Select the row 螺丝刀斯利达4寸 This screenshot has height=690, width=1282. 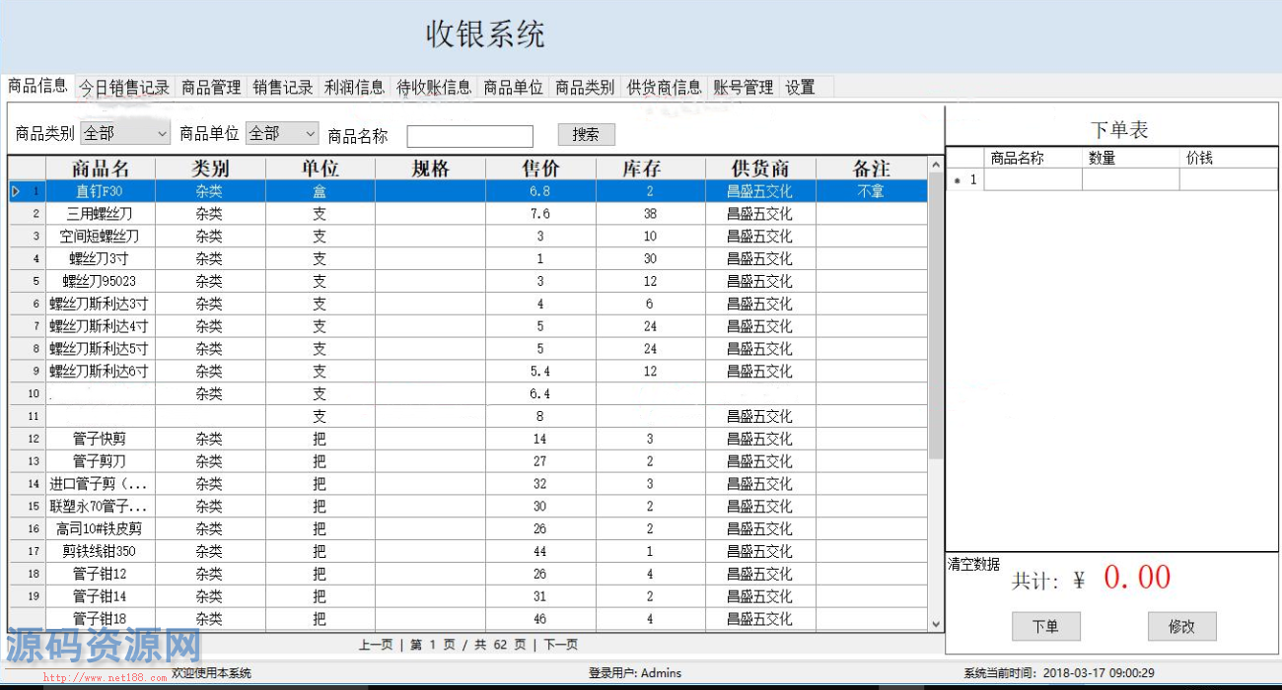[x=468, y=326]
